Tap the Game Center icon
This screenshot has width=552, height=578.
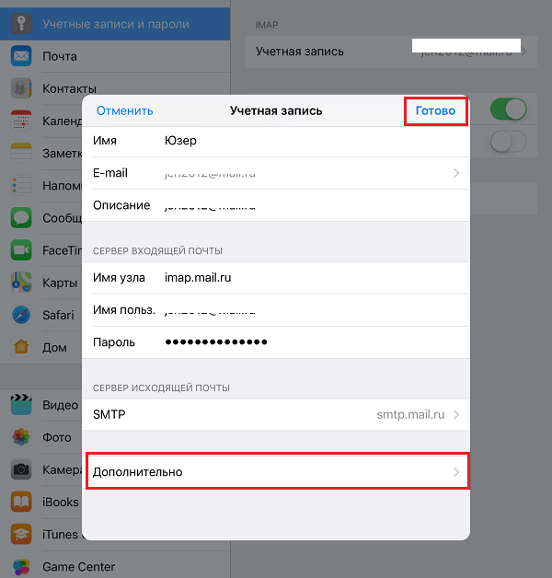[x=21, y=566]
